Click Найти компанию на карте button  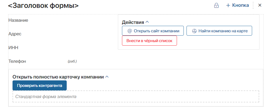coord(219,31)
